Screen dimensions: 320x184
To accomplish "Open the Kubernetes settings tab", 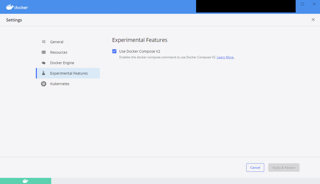I will (68, 84).
